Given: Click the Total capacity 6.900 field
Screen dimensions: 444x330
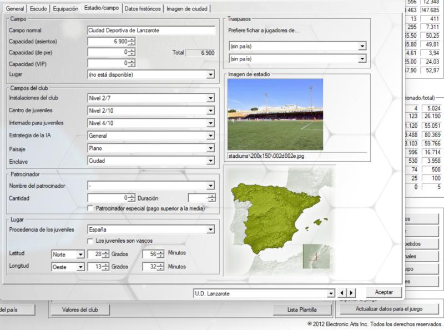Looking at the screenshot, I should coord(200,53).
